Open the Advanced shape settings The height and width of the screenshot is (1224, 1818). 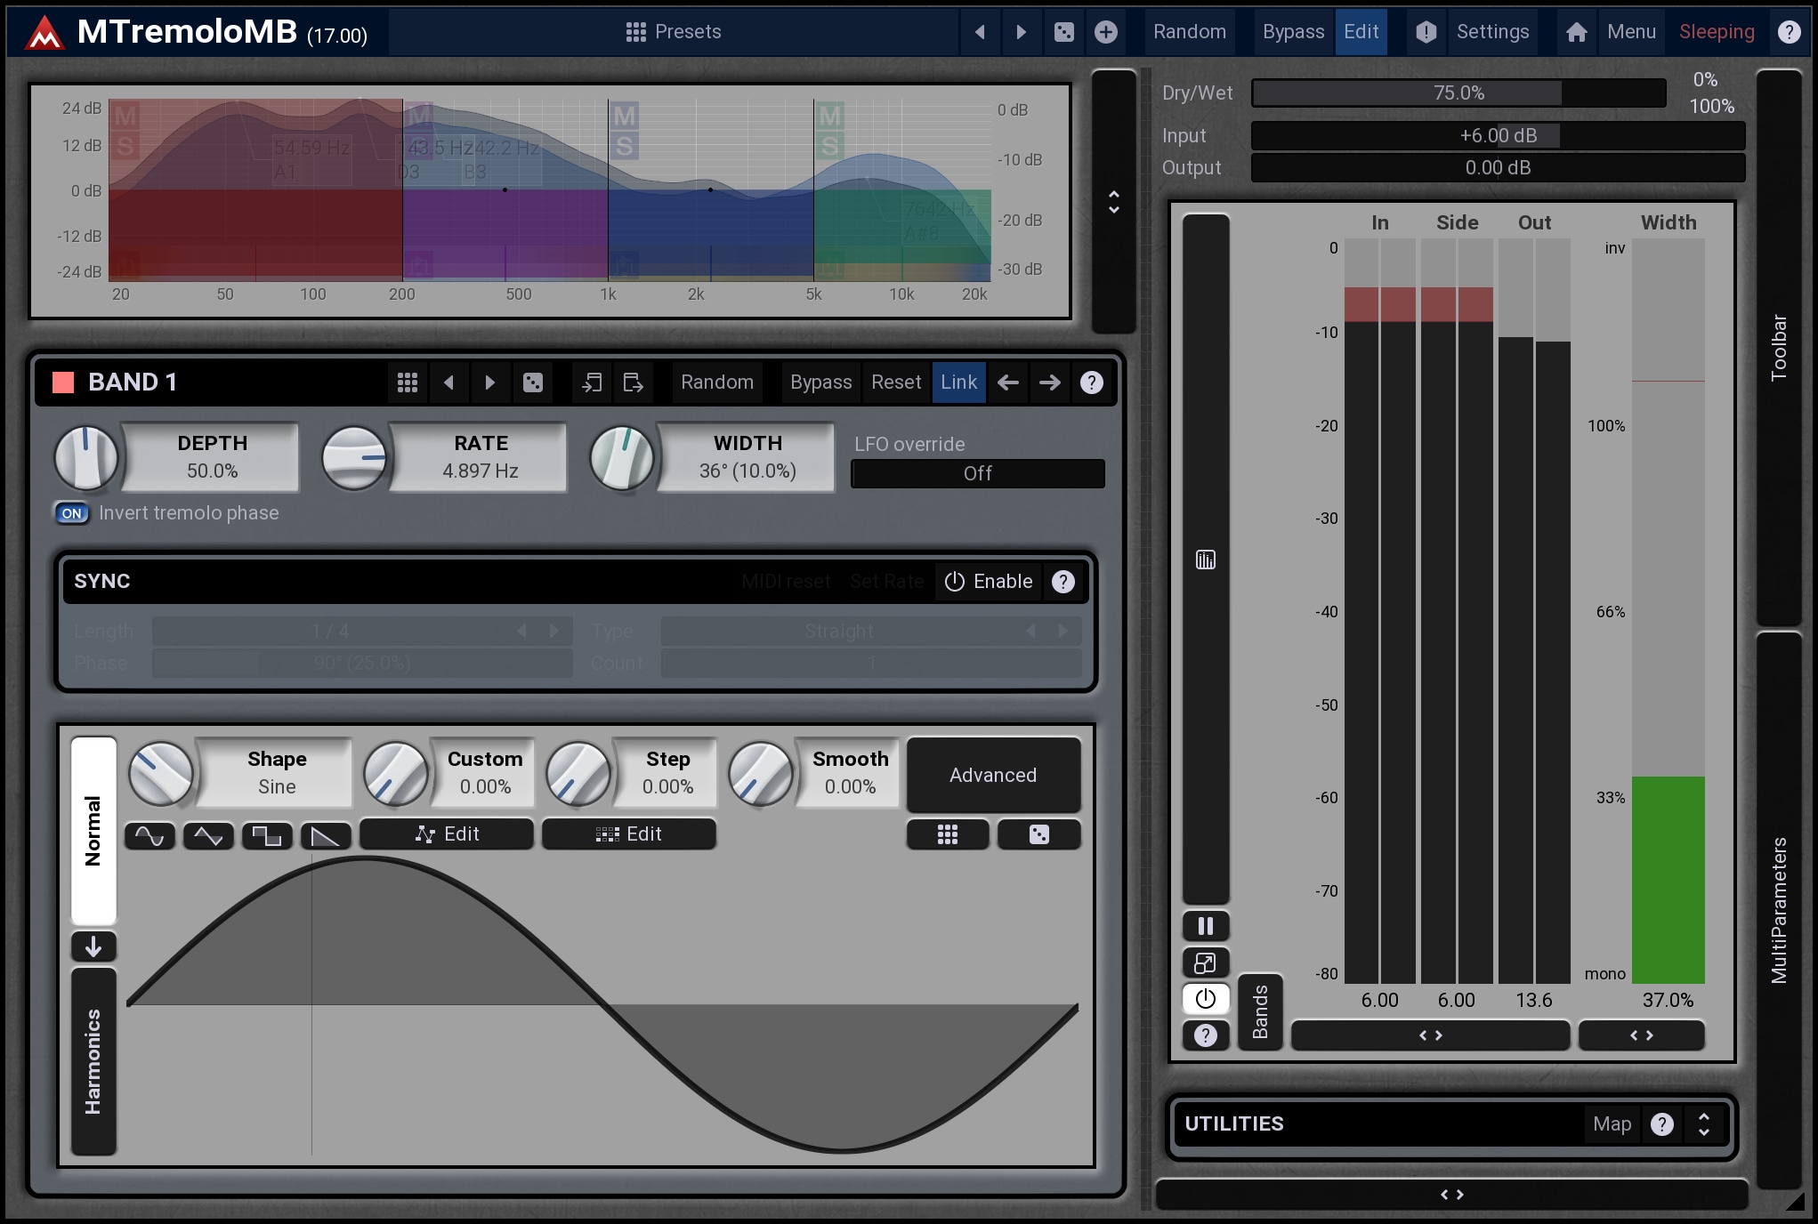(992, 775)
